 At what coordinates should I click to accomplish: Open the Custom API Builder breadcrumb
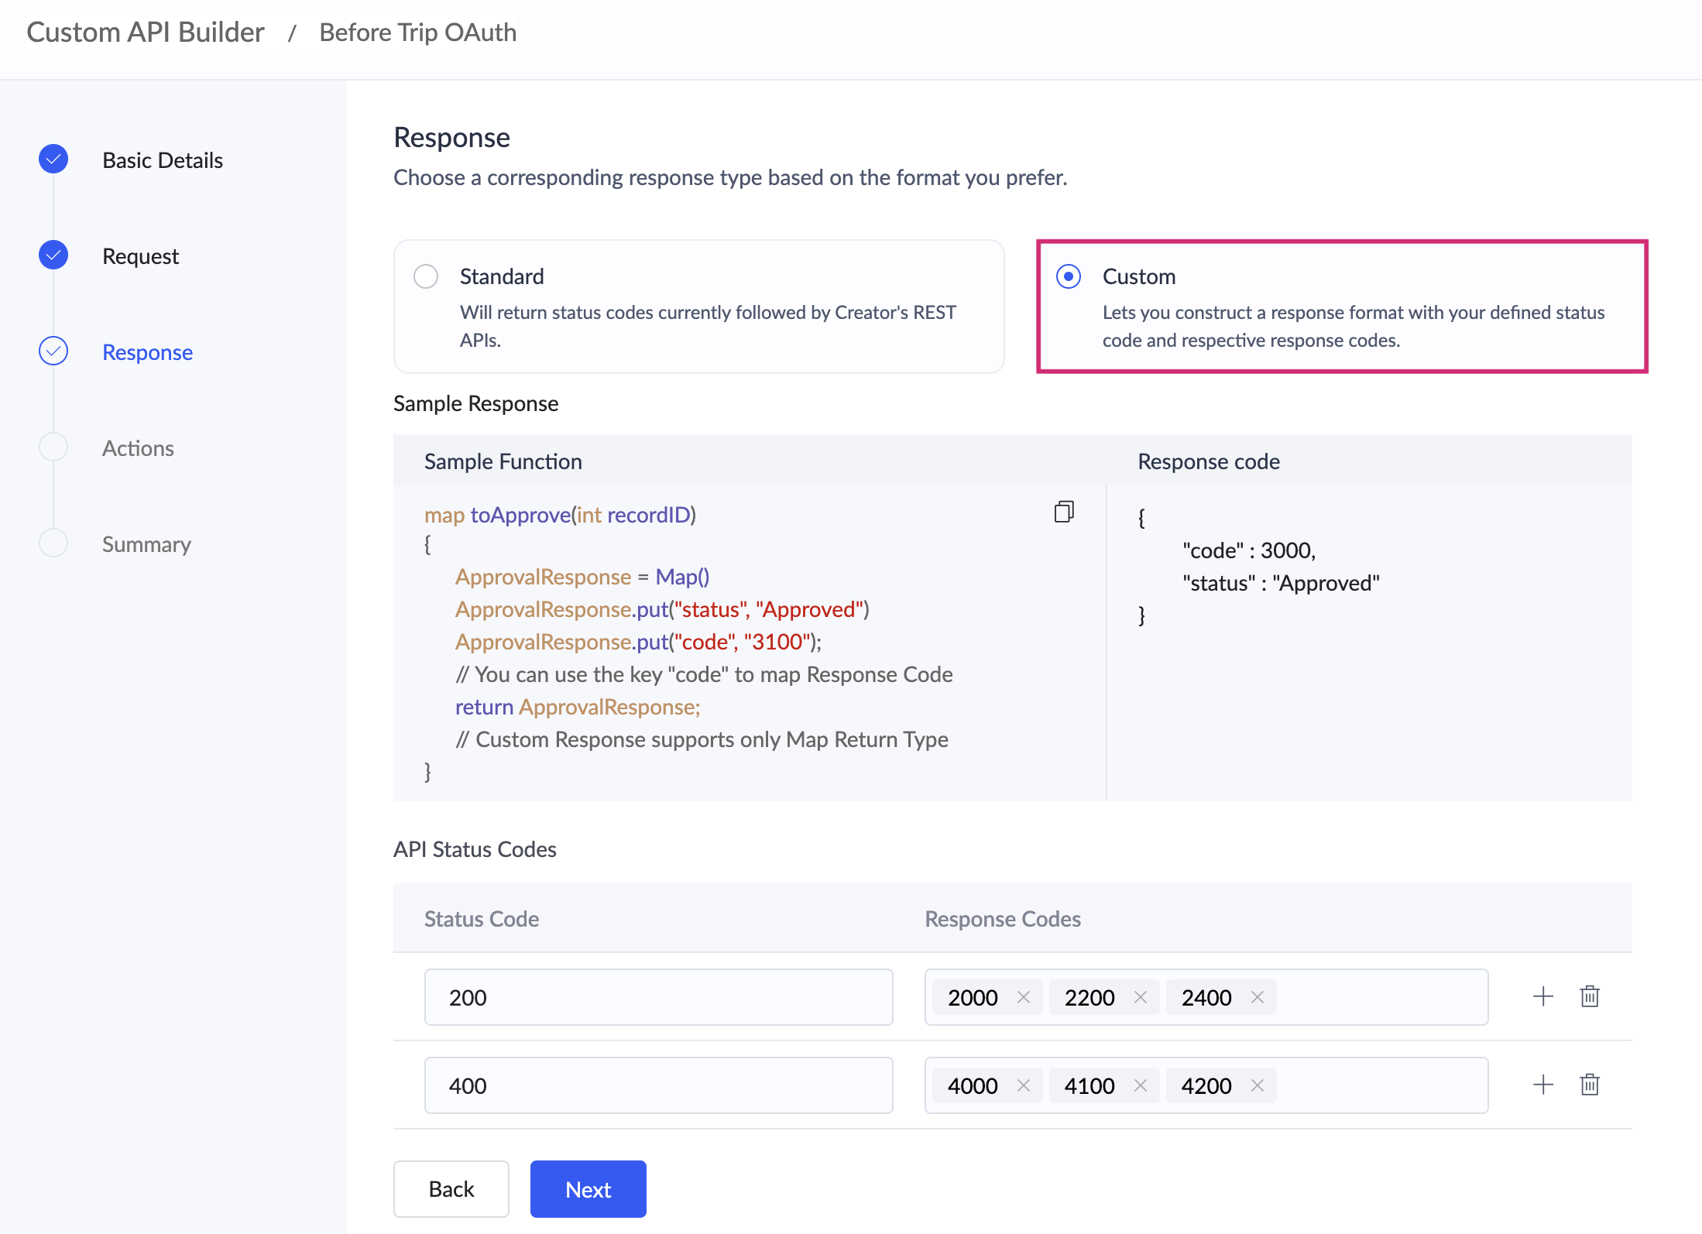coord(146,33)
